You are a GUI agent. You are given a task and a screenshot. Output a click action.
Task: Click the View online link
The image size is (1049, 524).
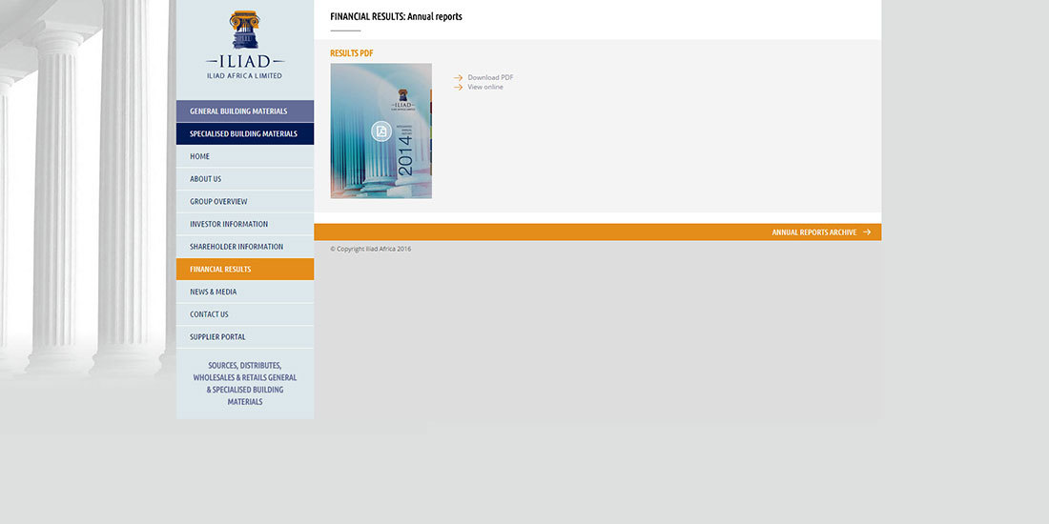click(485, 87)
